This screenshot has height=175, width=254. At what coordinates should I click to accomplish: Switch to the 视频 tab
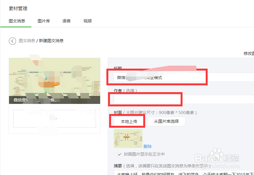tap(88, 21)
